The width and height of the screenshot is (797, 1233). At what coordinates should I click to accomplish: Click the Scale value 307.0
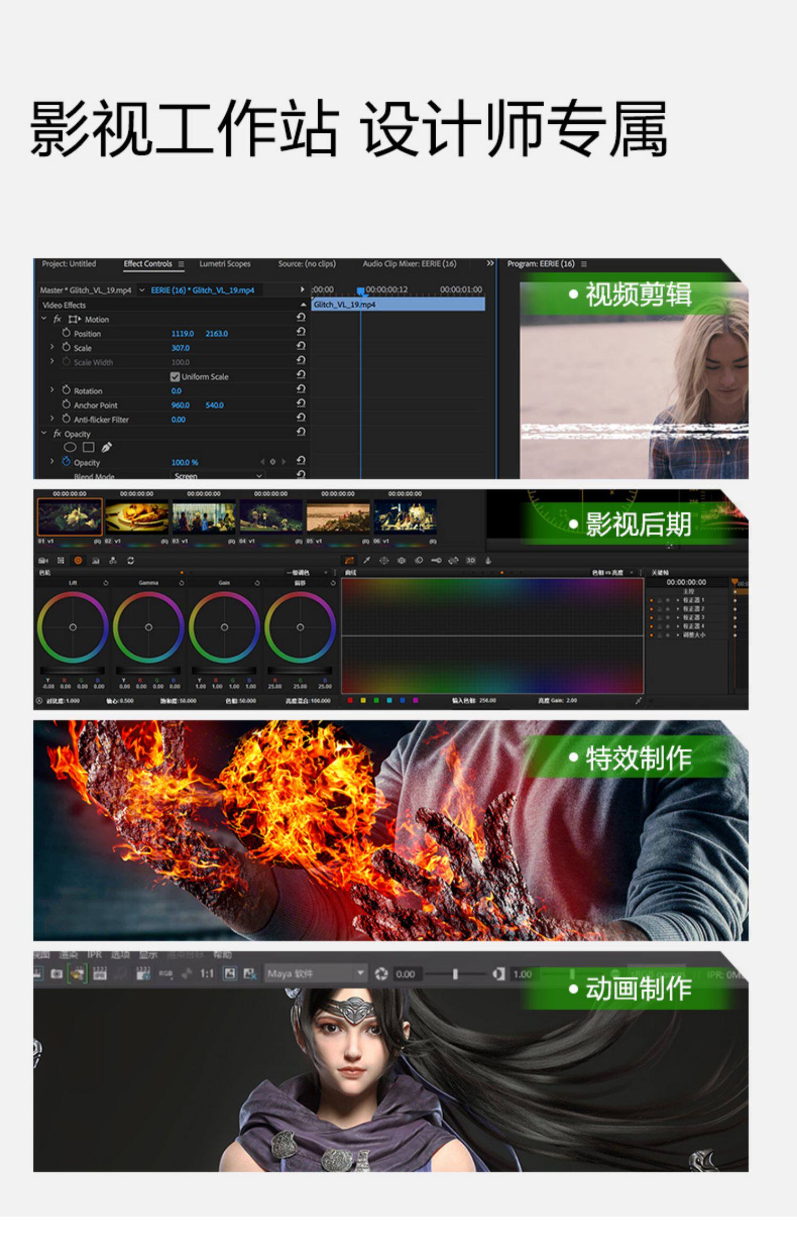tap(181, 348)
